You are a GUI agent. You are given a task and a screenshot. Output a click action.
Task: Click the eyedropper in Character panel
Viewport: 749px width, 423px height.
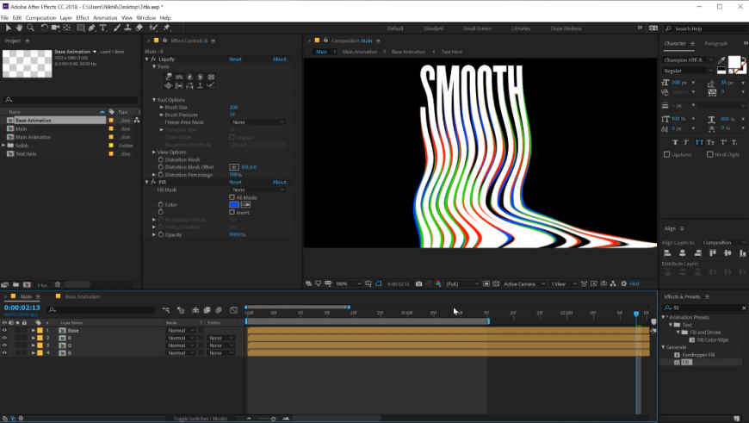pyautogui.click(x=721, y=60)
